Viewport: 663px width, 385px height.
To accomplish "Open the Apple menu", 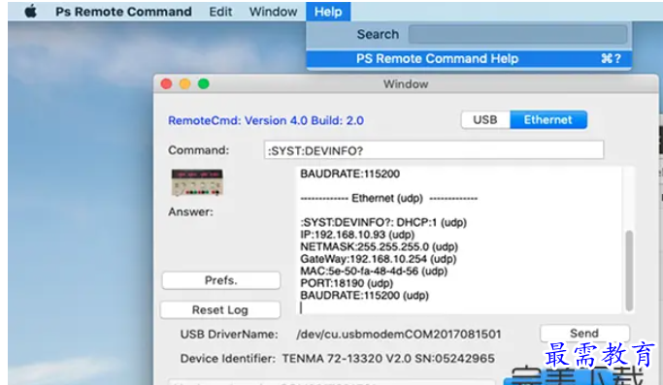I will click(x=30, y=12).
